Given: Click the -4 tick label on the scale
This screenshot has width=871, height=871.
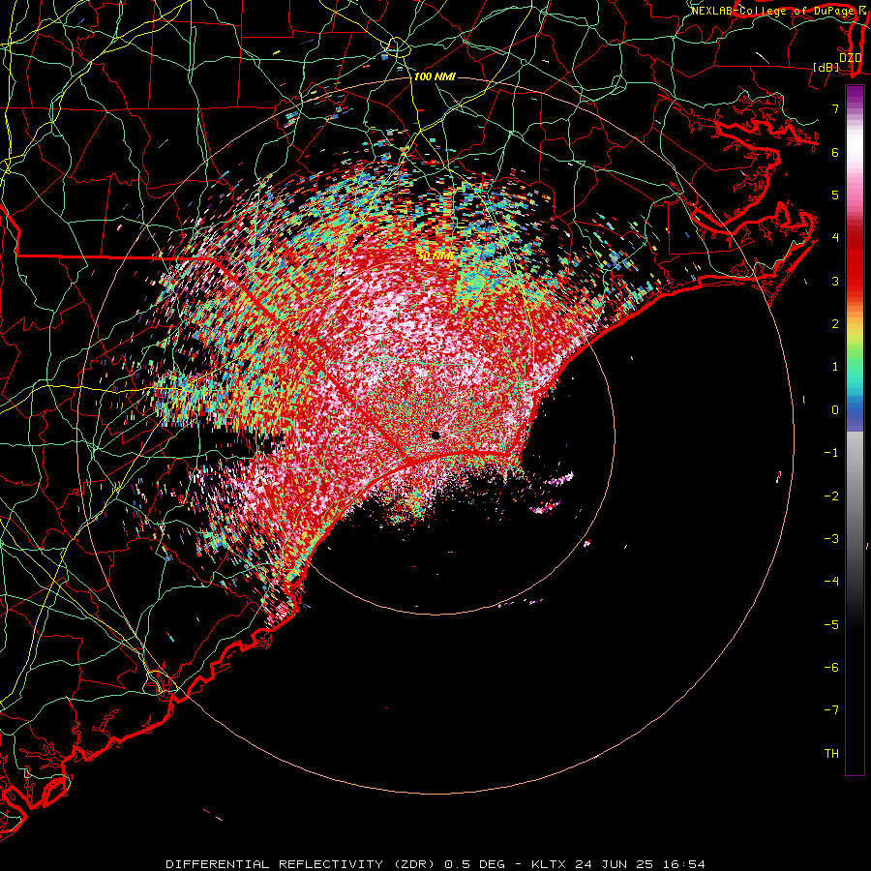Looking at the screenshot, I should click(x=831, y=582).
